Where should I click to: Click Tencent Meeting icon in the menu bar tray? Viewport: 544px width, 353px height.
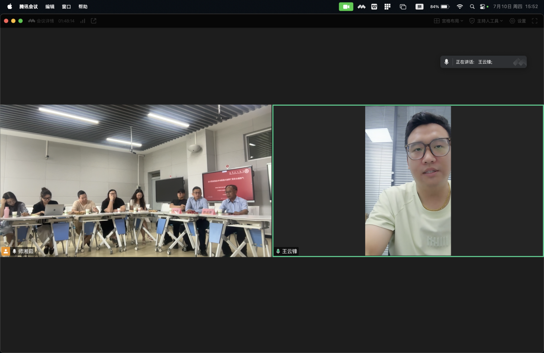(x=361, y=6)
